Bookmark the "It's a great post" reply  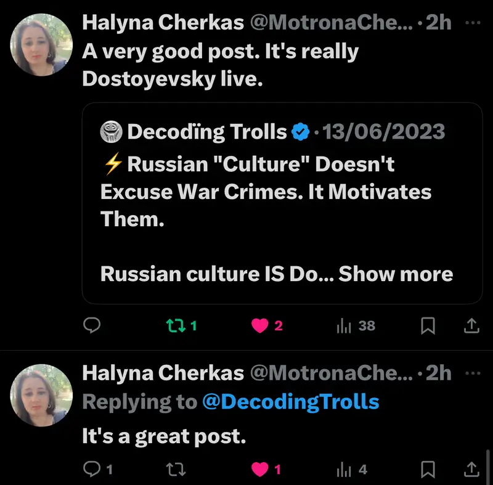coord(428,470)
